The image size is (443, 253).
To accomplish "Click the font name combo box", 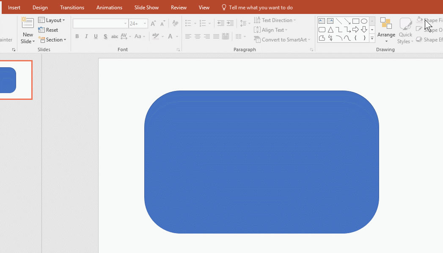I will tap(100, 23).
